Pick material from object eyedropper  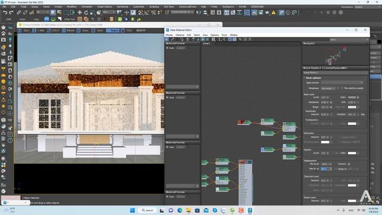pyautogui.click(x=172, y=39)
